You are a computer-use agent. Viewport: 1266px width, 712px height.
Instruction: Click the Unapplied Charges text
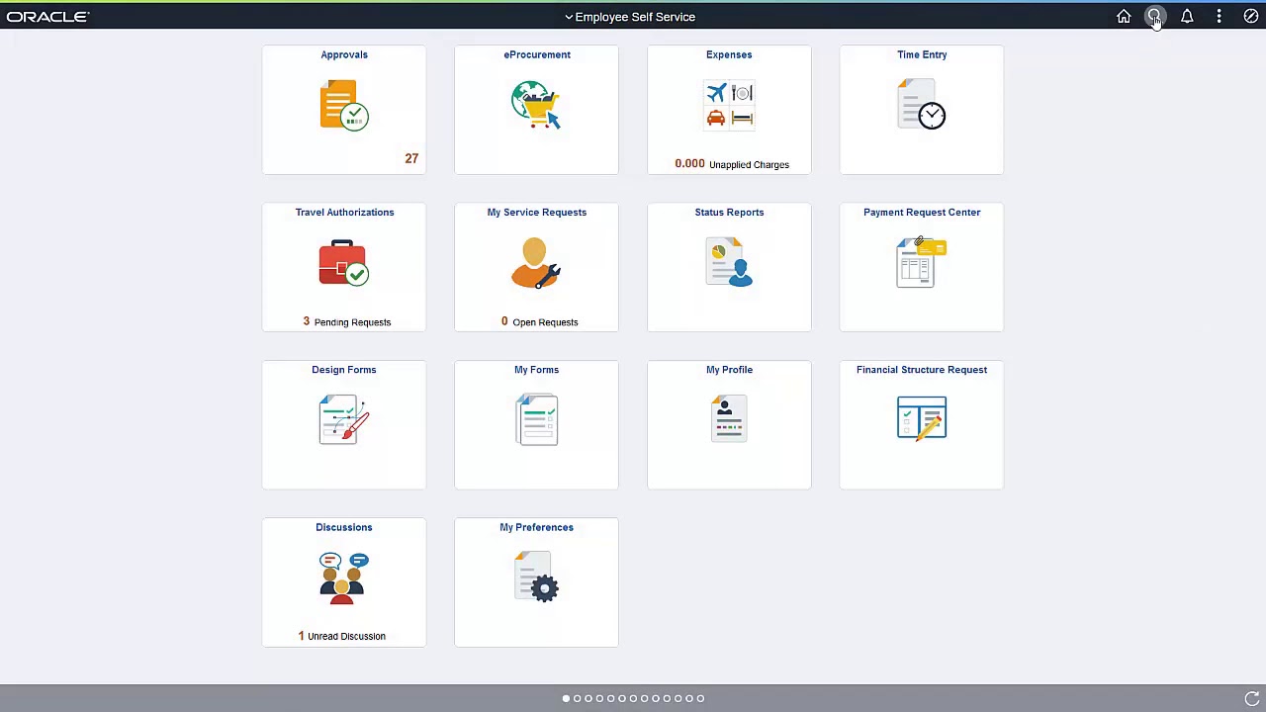click(749, 164)
